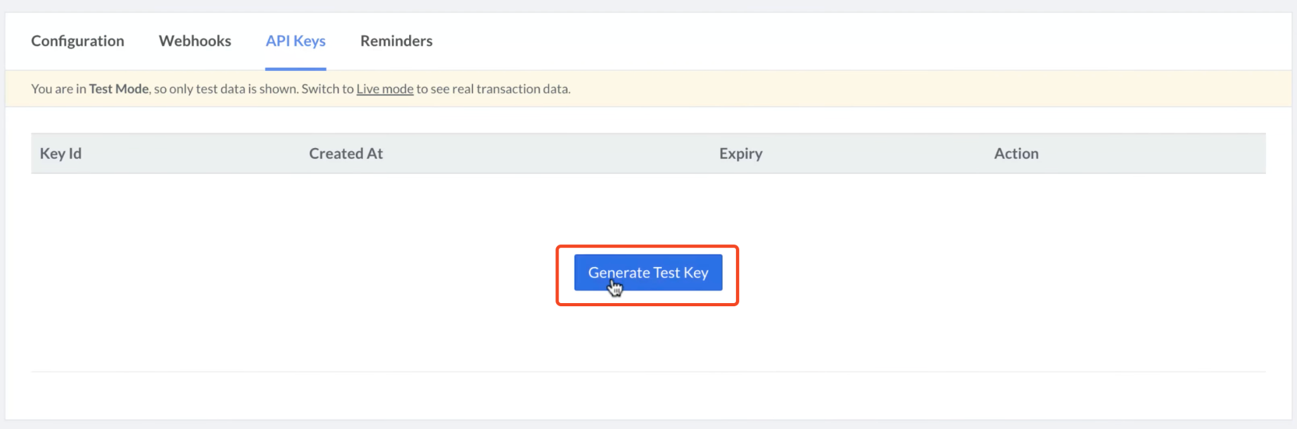Viewport: 1297px width, 429px height.
Task: Switch to the Webhooks tab
Action: coord(194,41)
